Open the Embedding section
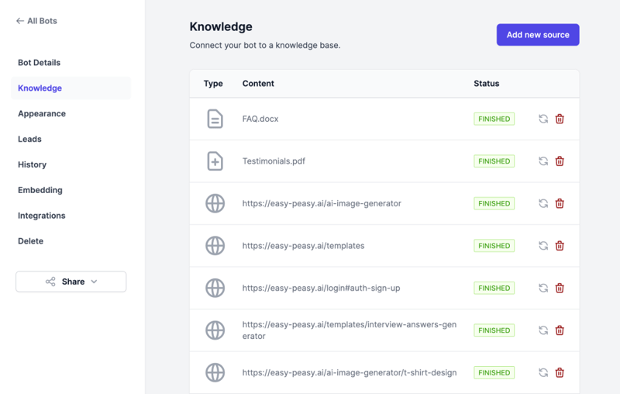The height and width of the screenshot is (394, 620). tap(40, 190)
